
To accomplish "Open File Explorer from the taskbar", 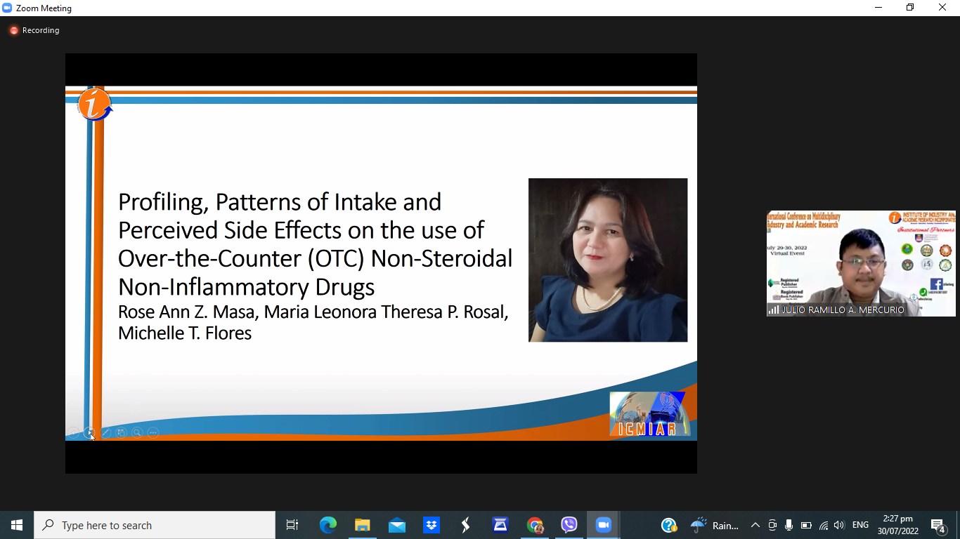I will (x=362, y=525).
